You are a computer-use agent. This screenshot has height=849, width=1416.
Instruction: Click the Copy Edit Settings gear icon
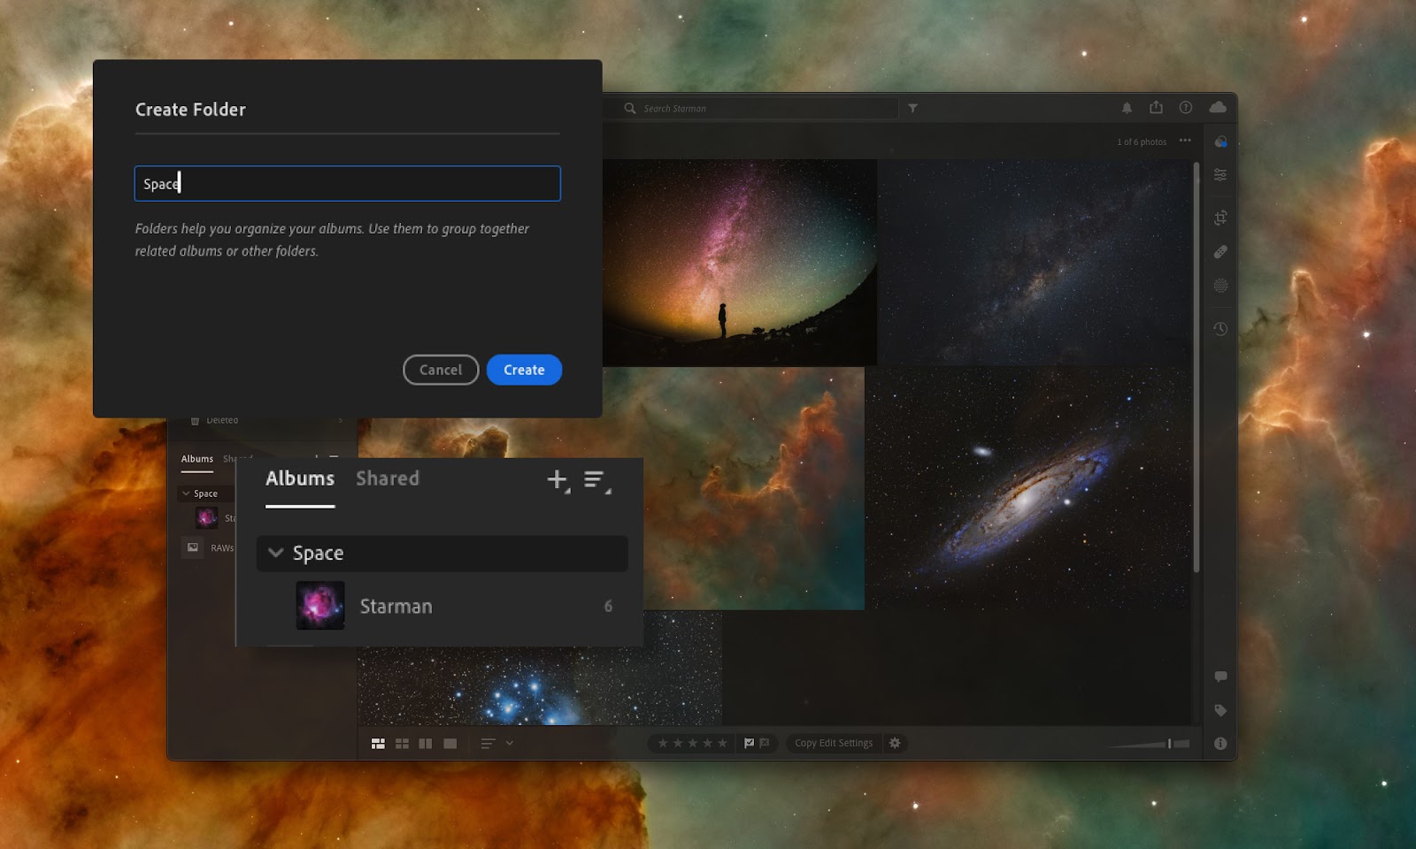(x=895, y=743)
